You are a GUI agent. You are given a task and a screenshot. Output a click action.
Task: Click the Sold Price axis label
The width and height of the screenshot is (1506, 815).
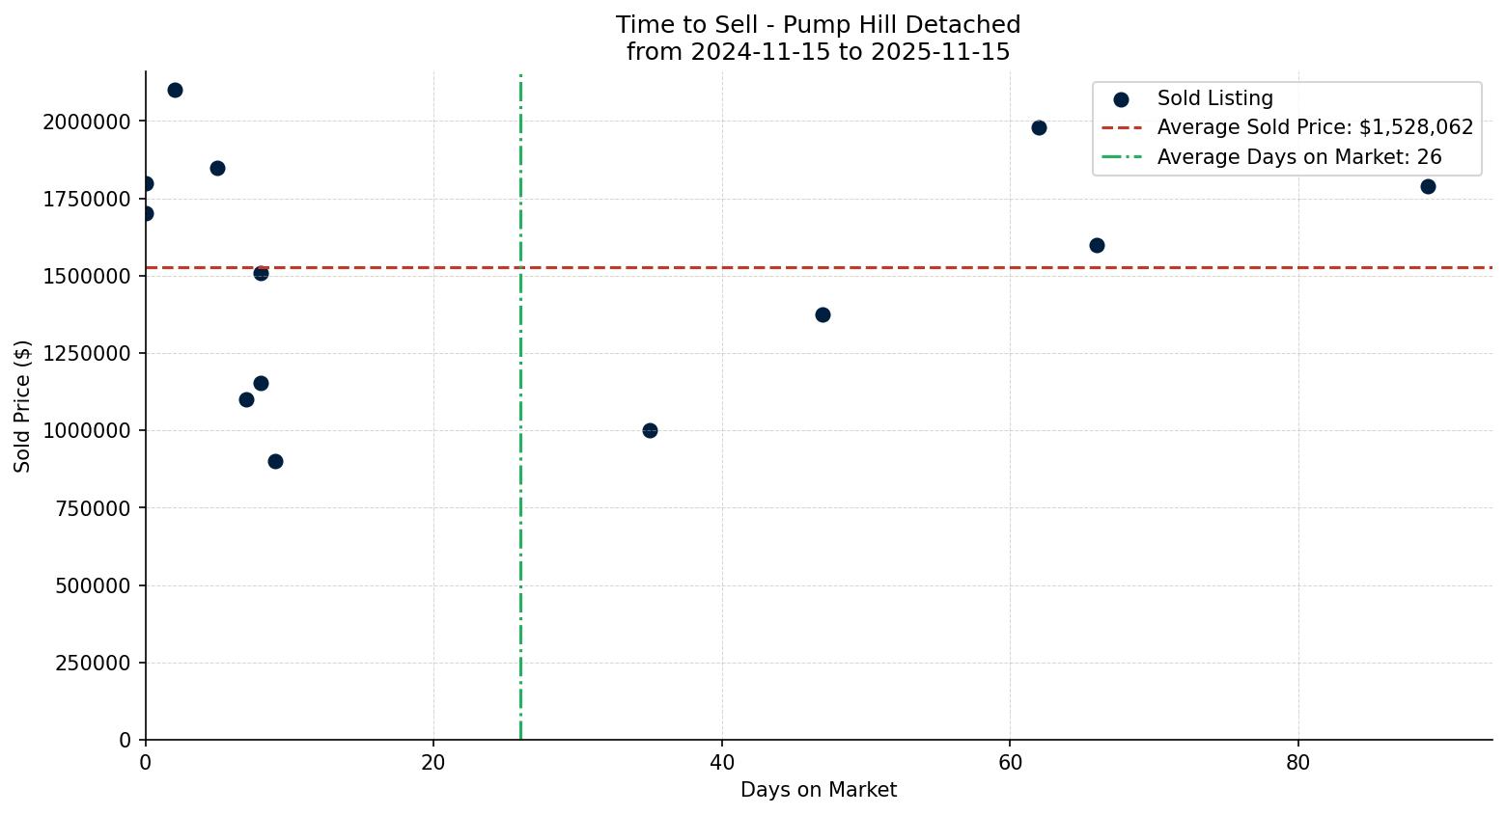(21, 406)
